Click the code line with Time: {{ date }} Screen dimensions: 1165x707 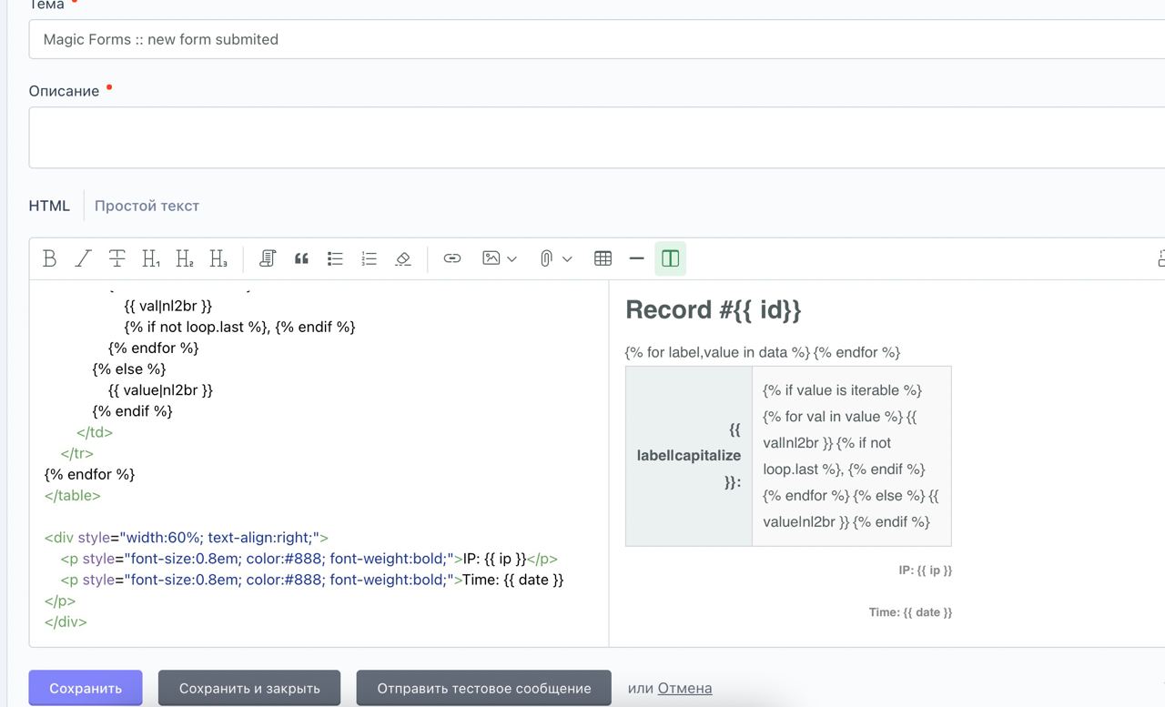pyautogui.click(x=312, y=580)
